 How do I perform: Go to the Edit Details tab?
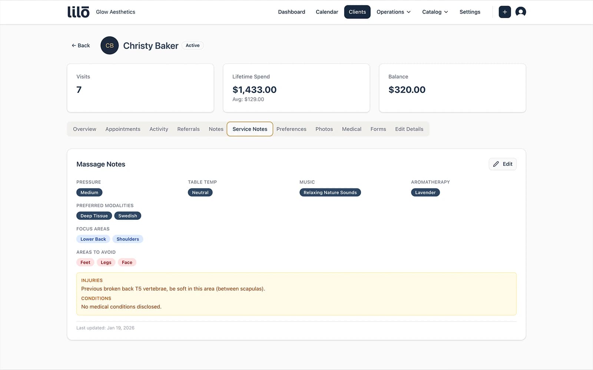pos(409,129)
